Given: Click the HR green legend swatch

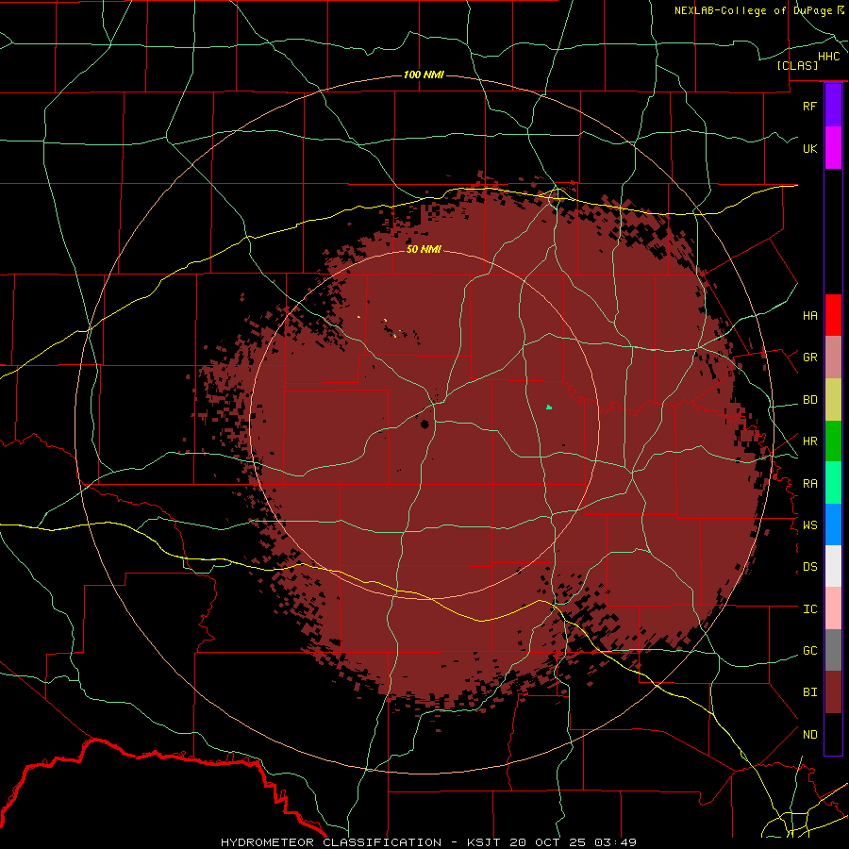Looking at the screenshot, I should pyautogui.click(x=833, y=441).
